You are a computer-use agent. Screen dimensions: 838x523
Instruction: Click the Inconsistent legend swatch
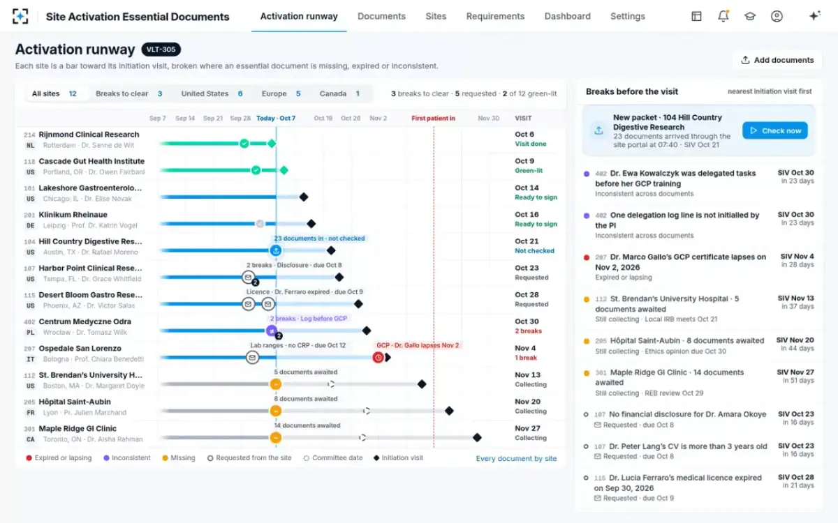(x=106, y=458)
